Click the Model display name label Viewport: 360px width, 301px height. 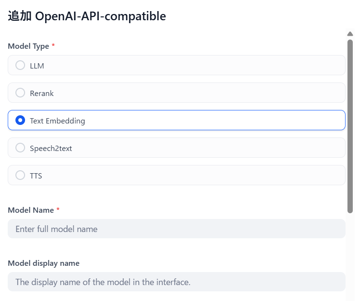tap(44, 263)
